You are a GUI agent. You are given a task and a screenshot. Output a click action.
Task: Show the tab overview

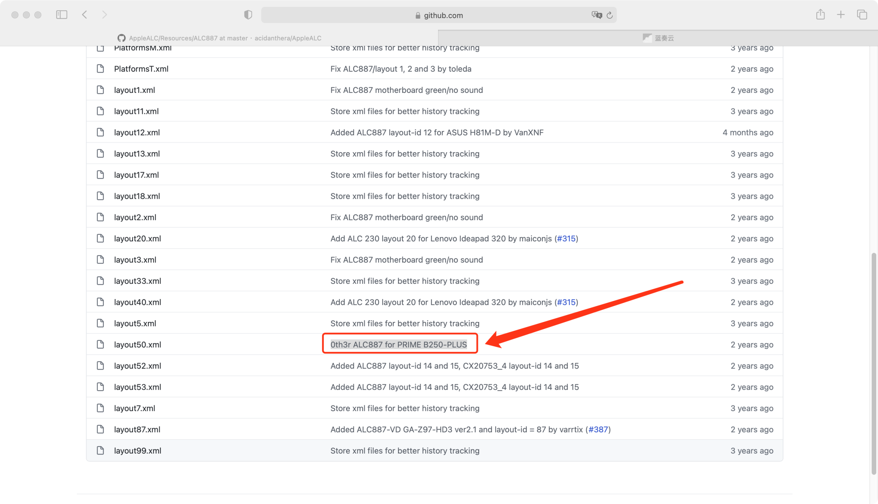point(862,14)
